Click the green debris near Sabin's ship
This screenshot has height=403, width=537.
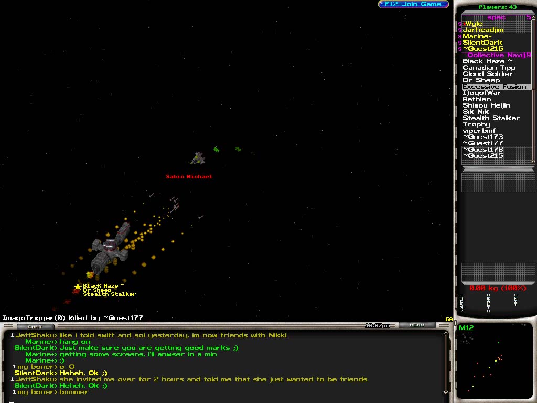click(x=216, y=150)
